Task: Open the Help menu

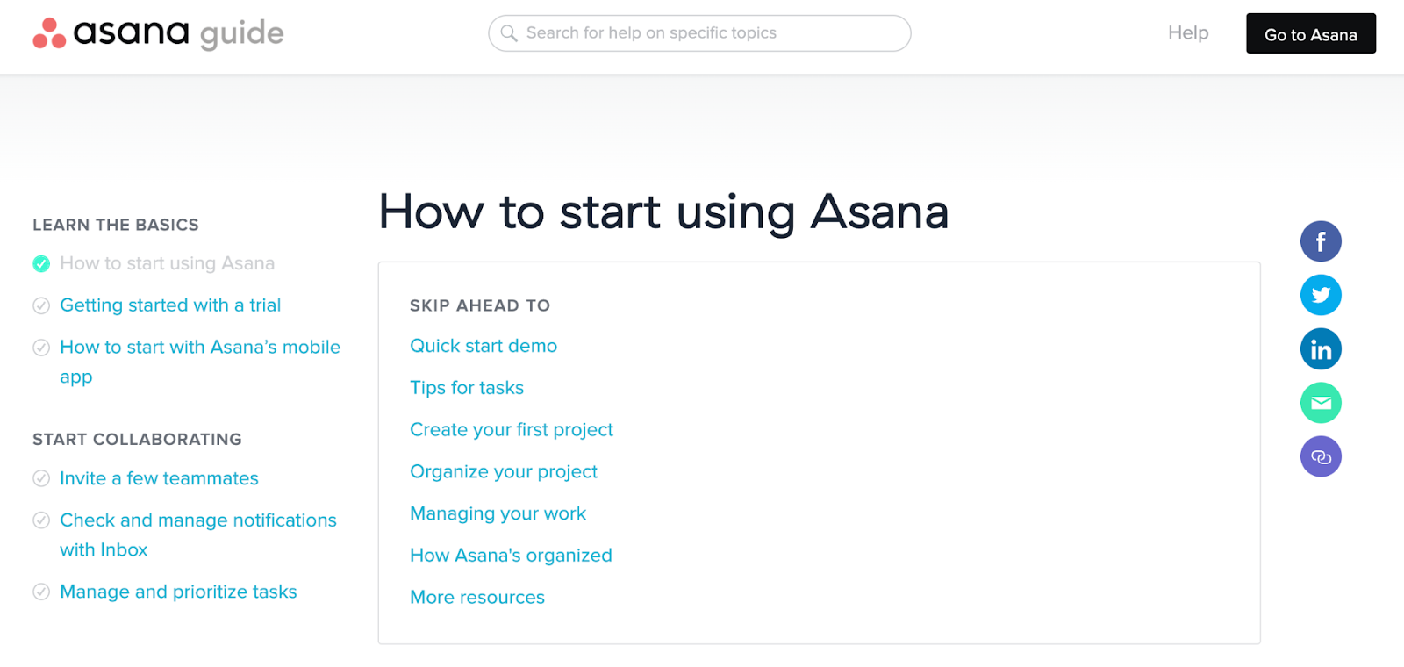Action: point(1187,32)
